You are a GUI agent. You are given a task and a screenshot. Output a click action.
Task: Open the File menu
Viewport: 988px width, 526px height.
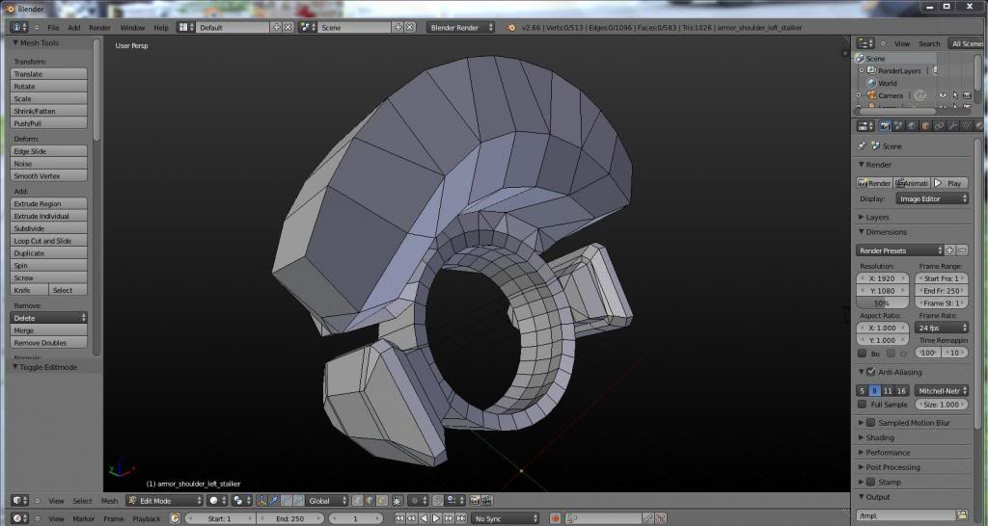[x=53, y=28]
